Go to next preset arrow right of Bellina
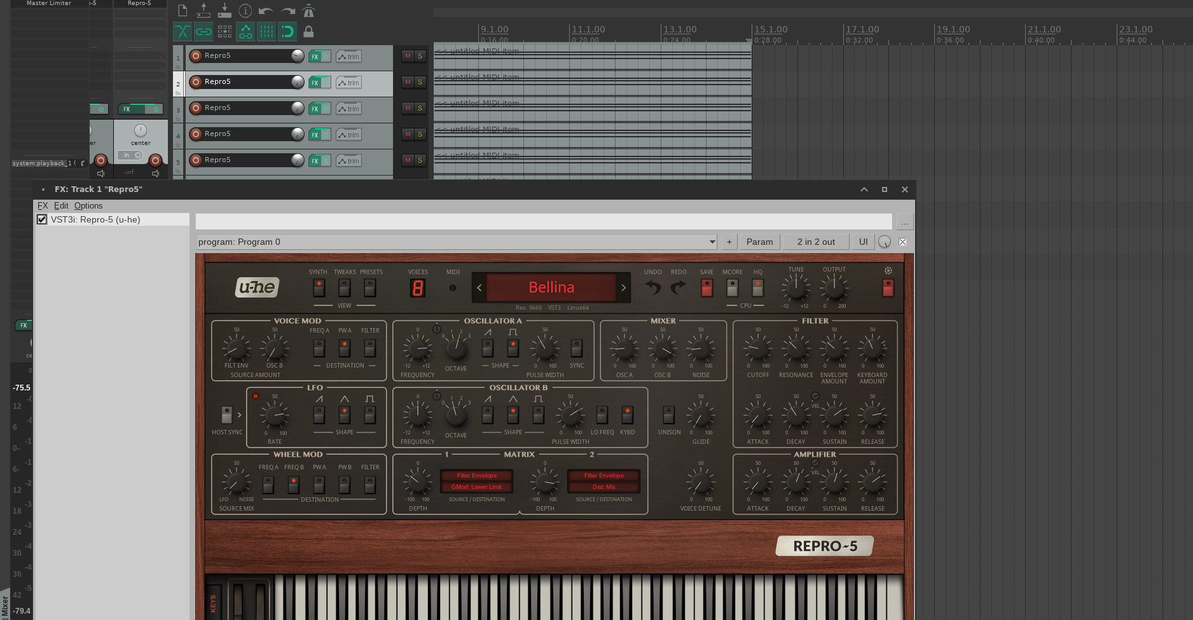This screenshot has width=1193, height=620. tap(623, 287)
